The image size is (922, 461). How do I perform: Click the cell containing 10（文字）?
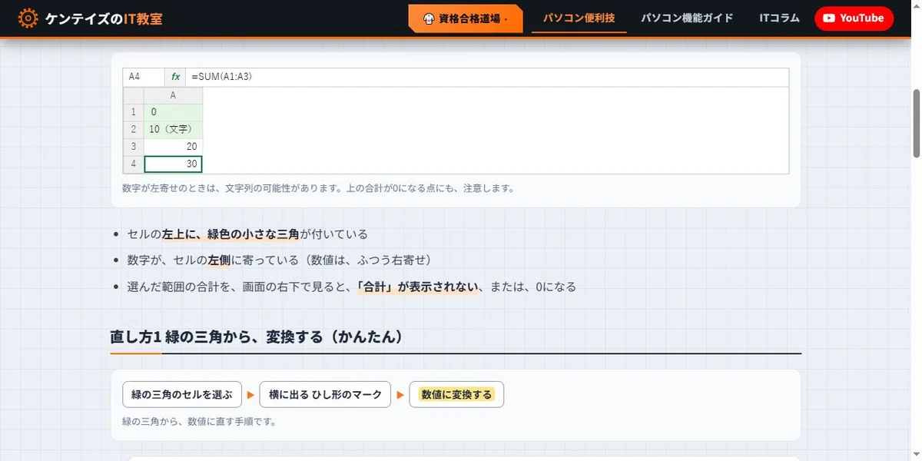coord(173,129)
